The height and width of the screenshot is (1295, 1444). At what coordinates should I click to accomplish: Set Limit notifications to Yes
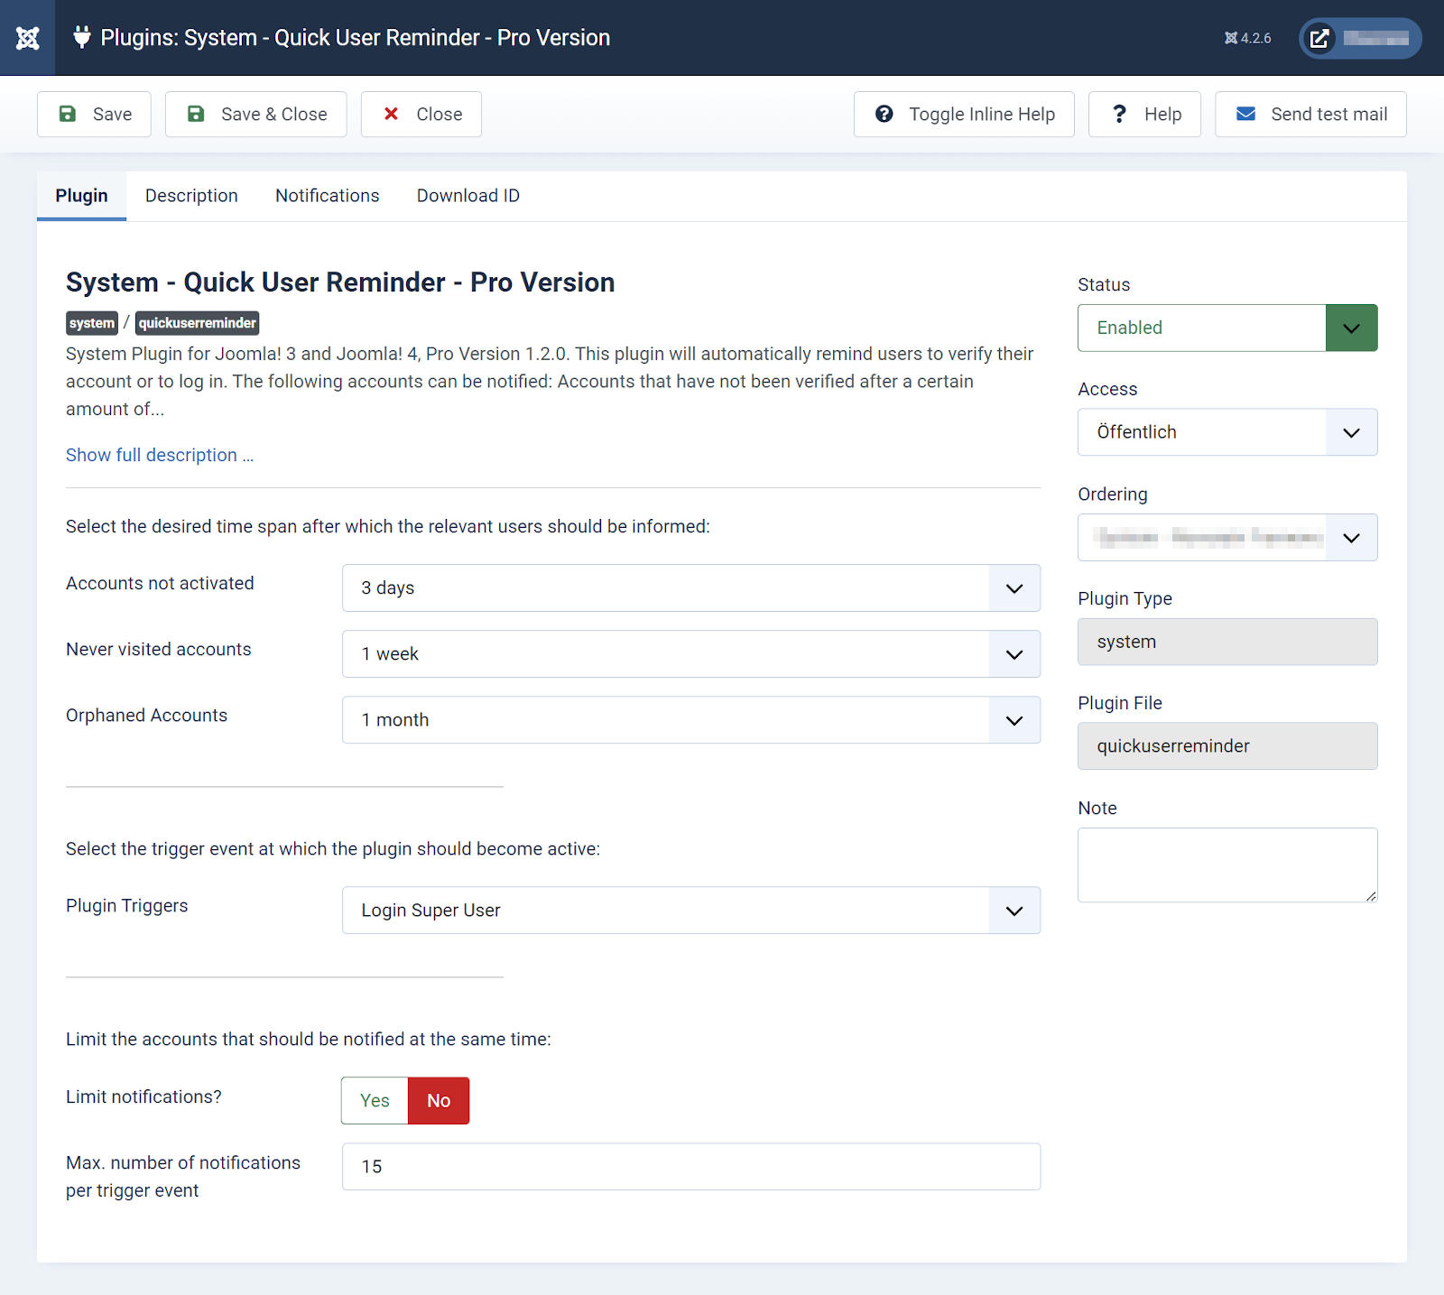(x=375, y=1100)
